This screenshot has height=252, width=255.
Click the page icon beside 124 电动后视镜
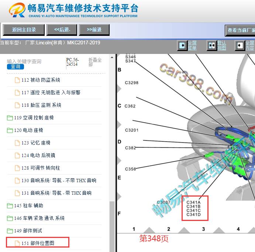click(x=17, y=156)
